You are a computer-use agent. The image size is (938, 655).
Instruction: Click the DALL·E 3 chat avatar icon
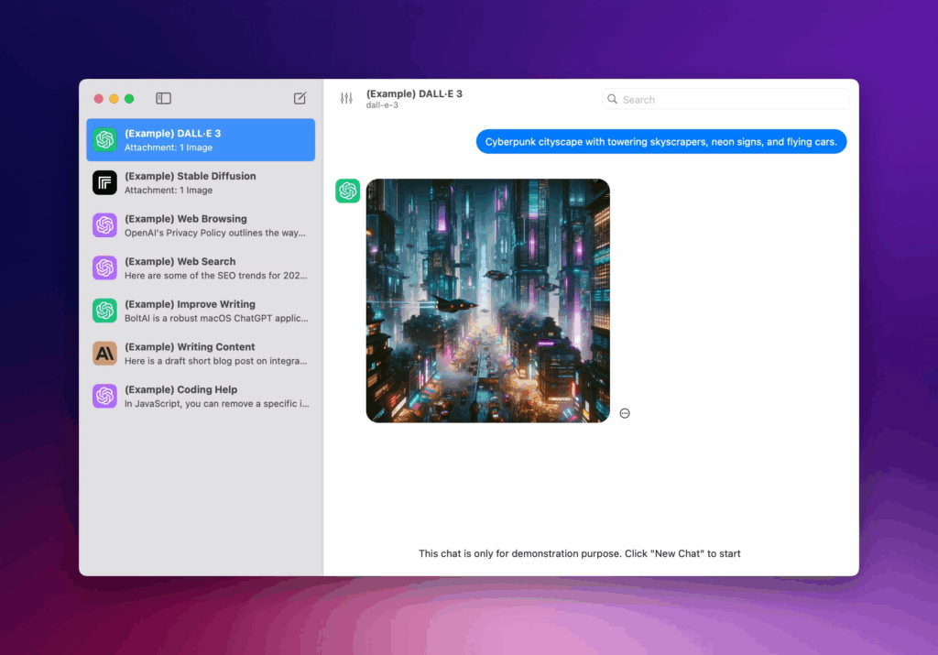(104, 140)
